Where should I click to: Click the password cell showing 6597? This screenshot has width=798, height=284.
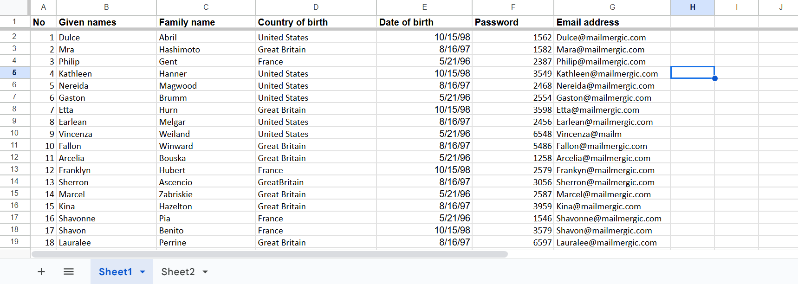pos(513,243)
